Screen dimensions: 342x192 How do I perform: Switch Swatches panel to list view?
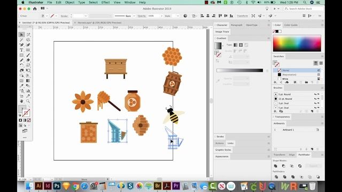point(315,63)
